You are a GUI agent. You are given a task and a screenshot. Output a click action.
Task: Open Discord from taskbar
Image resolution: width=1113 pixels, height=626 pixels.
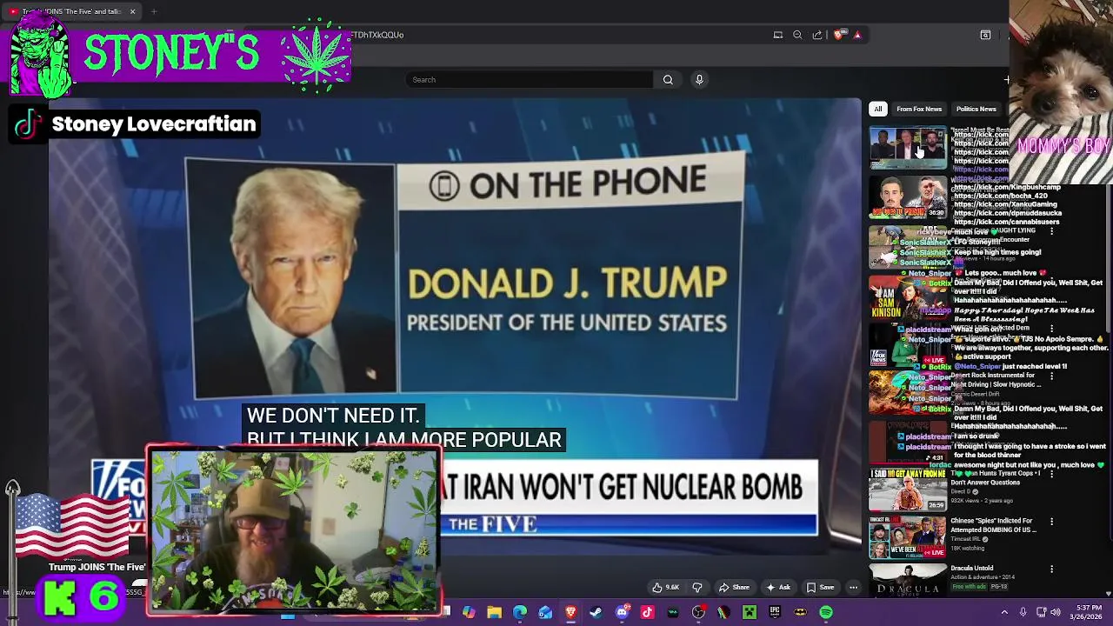pyautogui.click(x=622, y=612)
